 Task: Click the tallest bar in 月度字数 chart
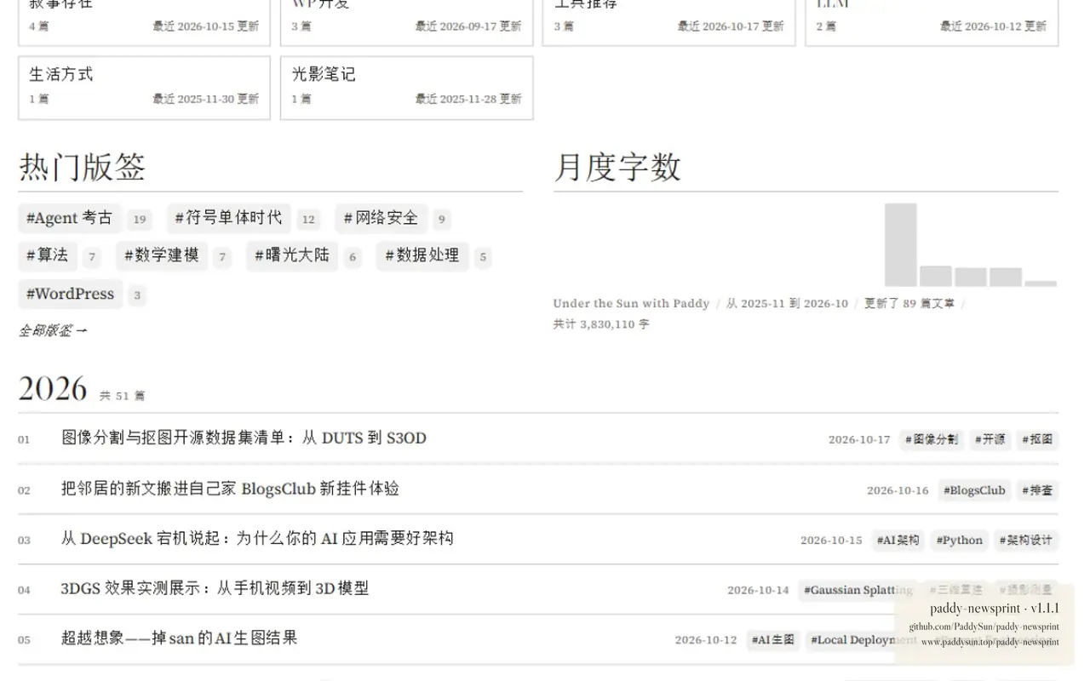coord(901,245)
